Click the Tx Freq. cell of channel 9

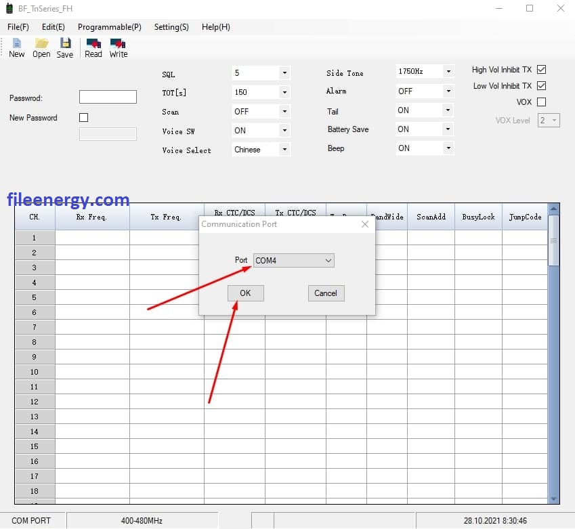point(167,356)
